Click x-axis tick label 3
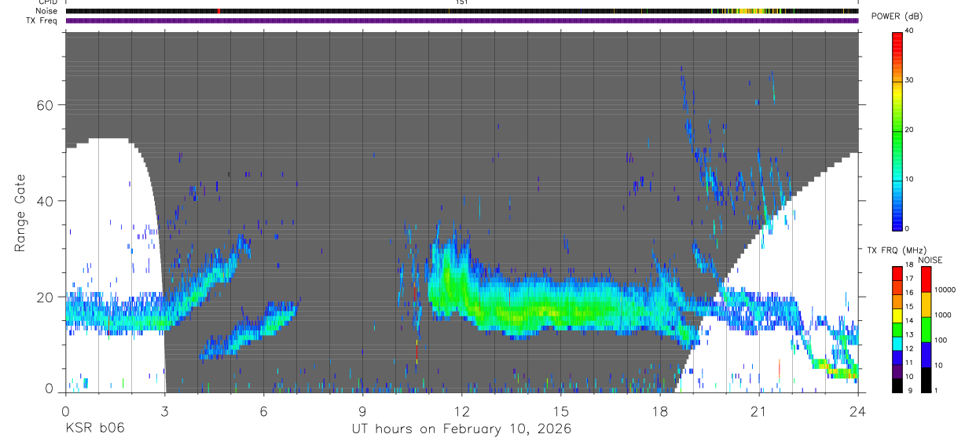Screen dimensions: 965x445 [x=164, y=410]
